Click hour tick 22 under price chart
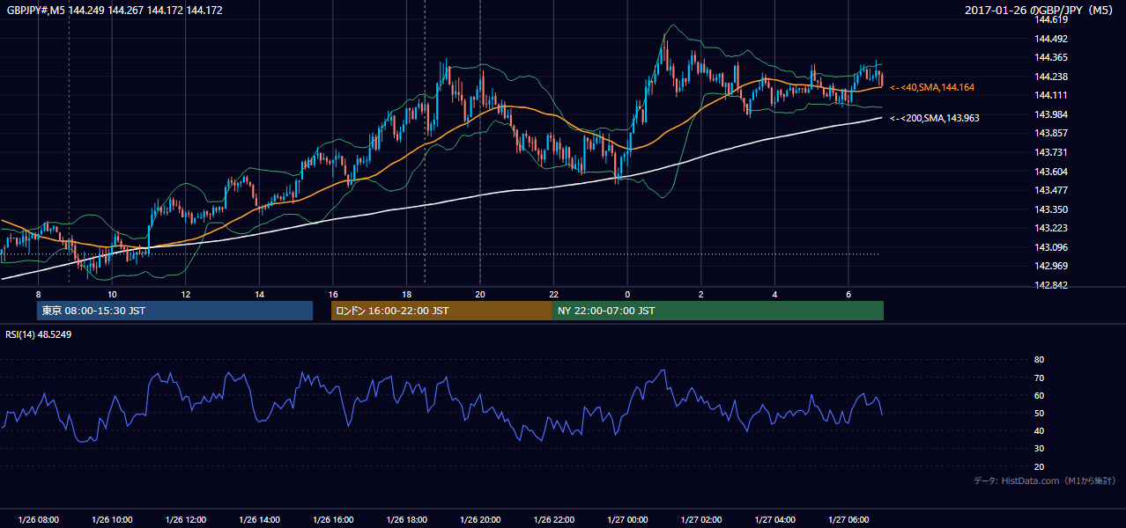The width and height of the screenshot is (1126, 528). pyautogui.click(x=553, y=294)
